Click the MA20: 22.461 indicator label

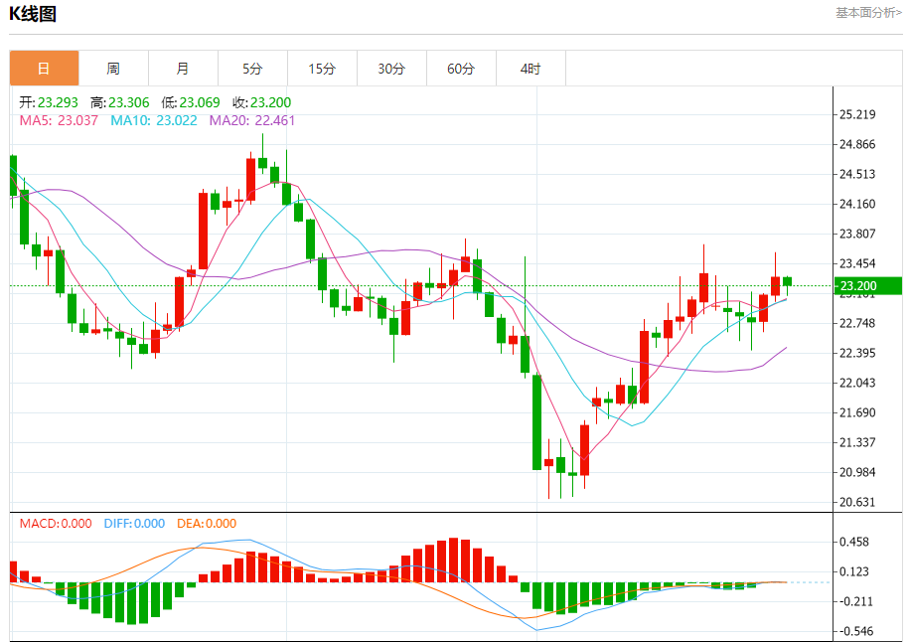(x=252, y=120)
